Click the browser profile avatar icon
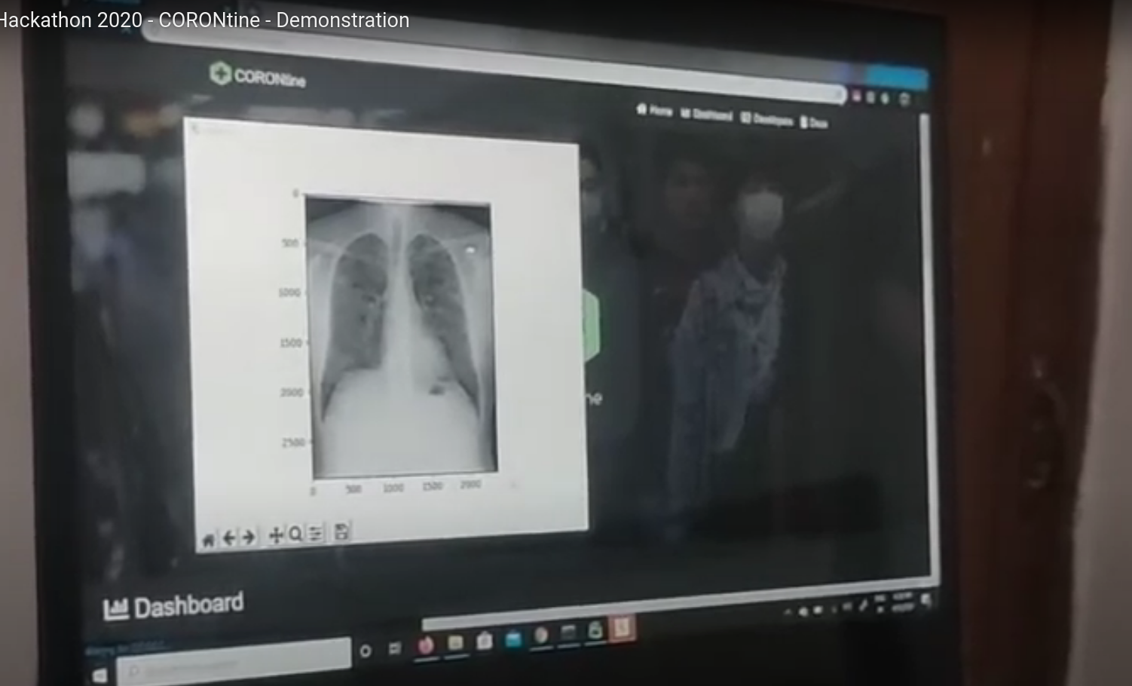The width and height of the screenshot is (1132, 686). click(905, 99)
